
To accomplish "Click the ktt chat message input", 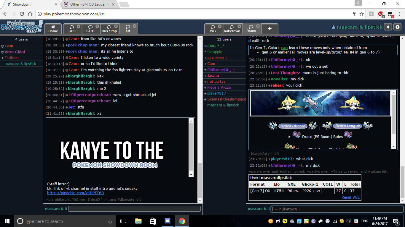I will tap(134, 209).
